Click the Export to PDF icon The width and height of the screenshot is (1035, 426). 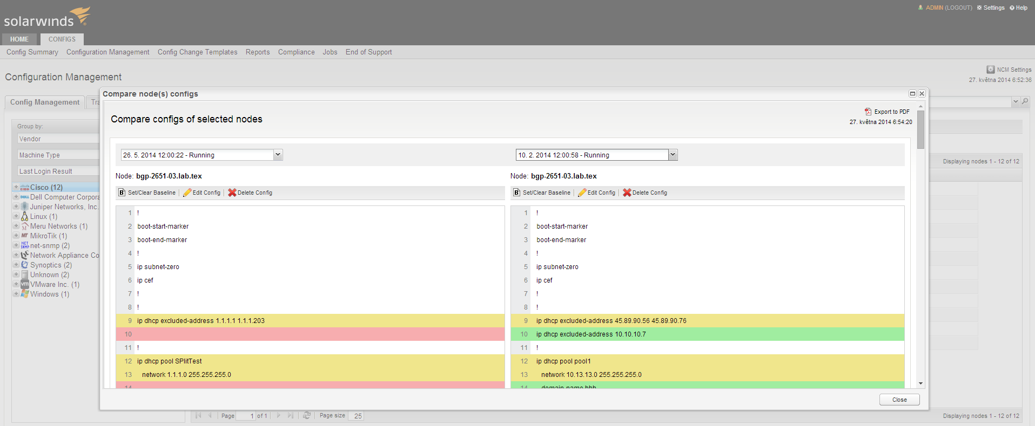868,112
